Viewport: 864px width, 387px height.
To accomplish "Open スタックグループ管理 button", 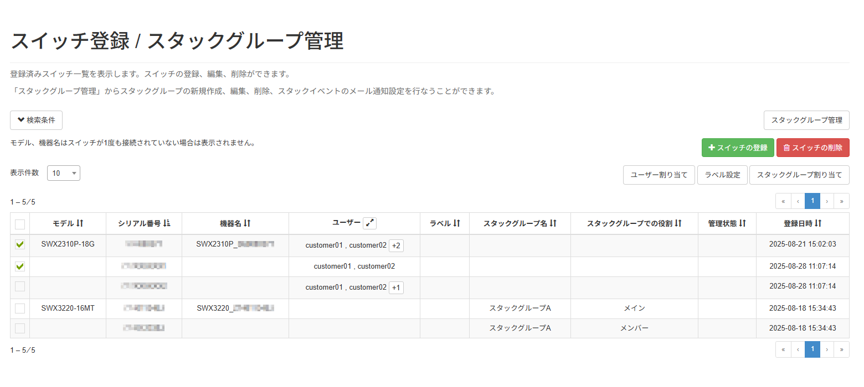I will point(806,120).
